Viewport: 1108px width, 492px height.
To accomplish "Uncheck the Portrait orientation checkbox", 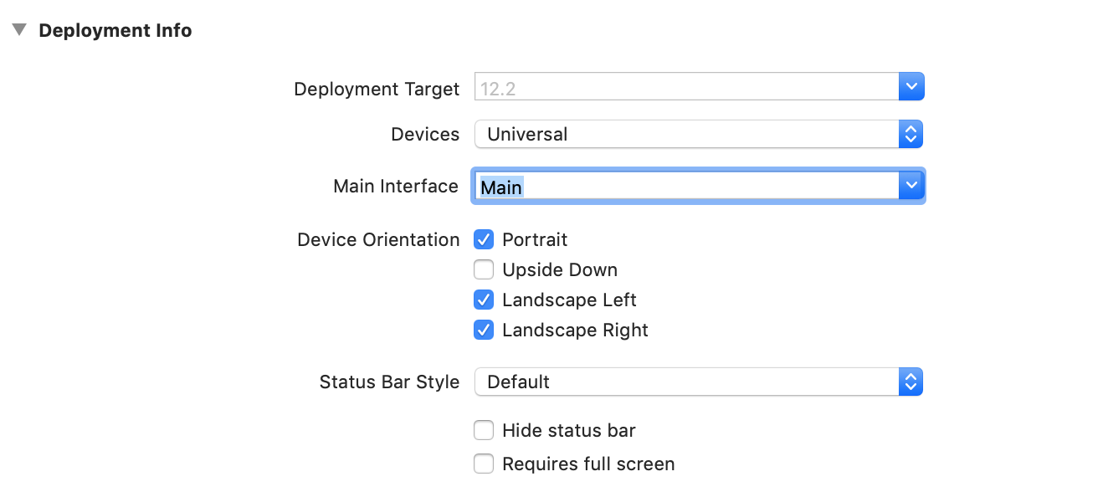I will pyautogui.click(x=484, y=240).
